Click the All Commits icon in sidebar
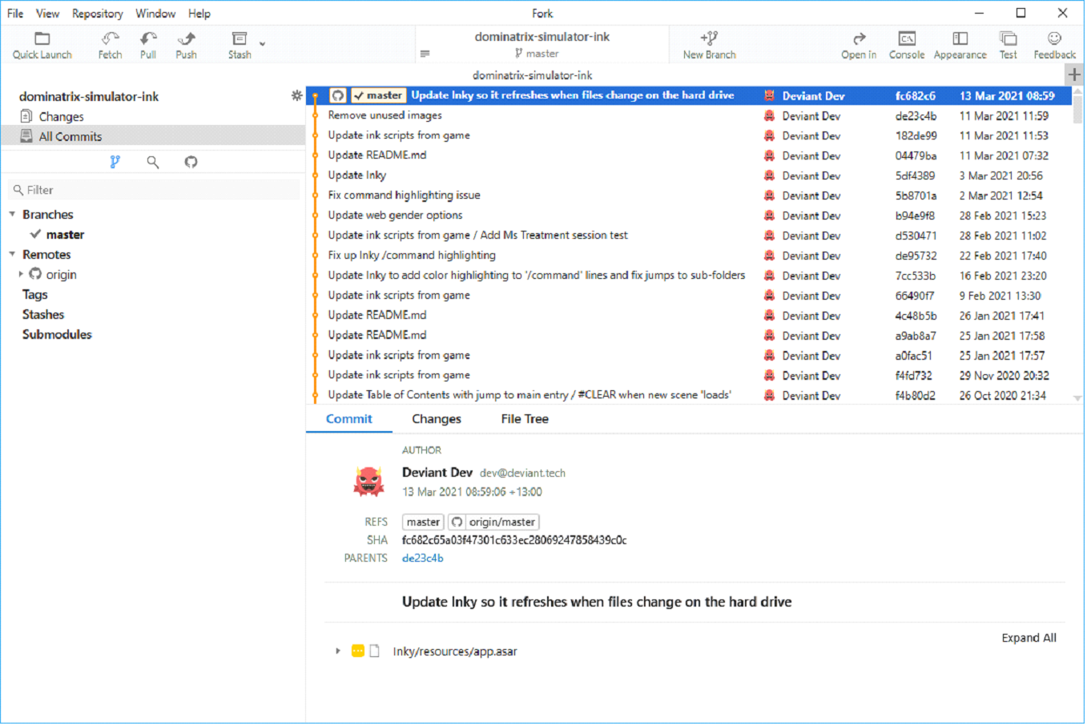This screenshot has height=726, width=1087. 26,136
